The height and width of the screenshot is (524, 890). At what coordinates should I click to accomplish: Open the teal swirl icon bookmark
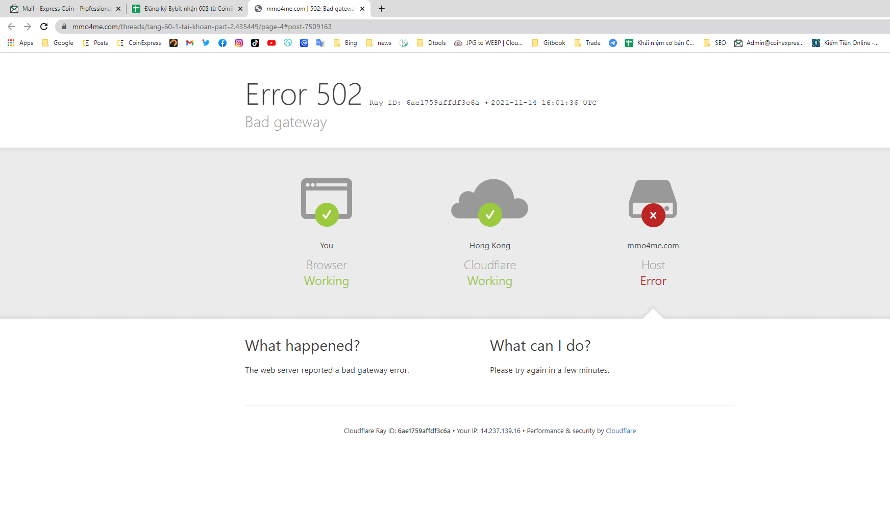[x=288, y=43]
